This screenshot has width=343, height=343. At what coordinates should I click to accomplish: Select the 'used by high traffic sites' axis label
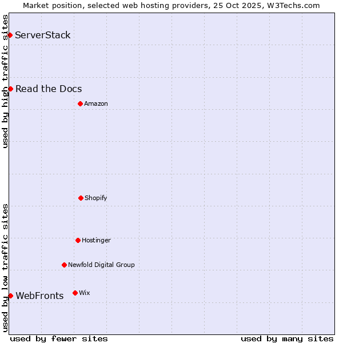5,81
